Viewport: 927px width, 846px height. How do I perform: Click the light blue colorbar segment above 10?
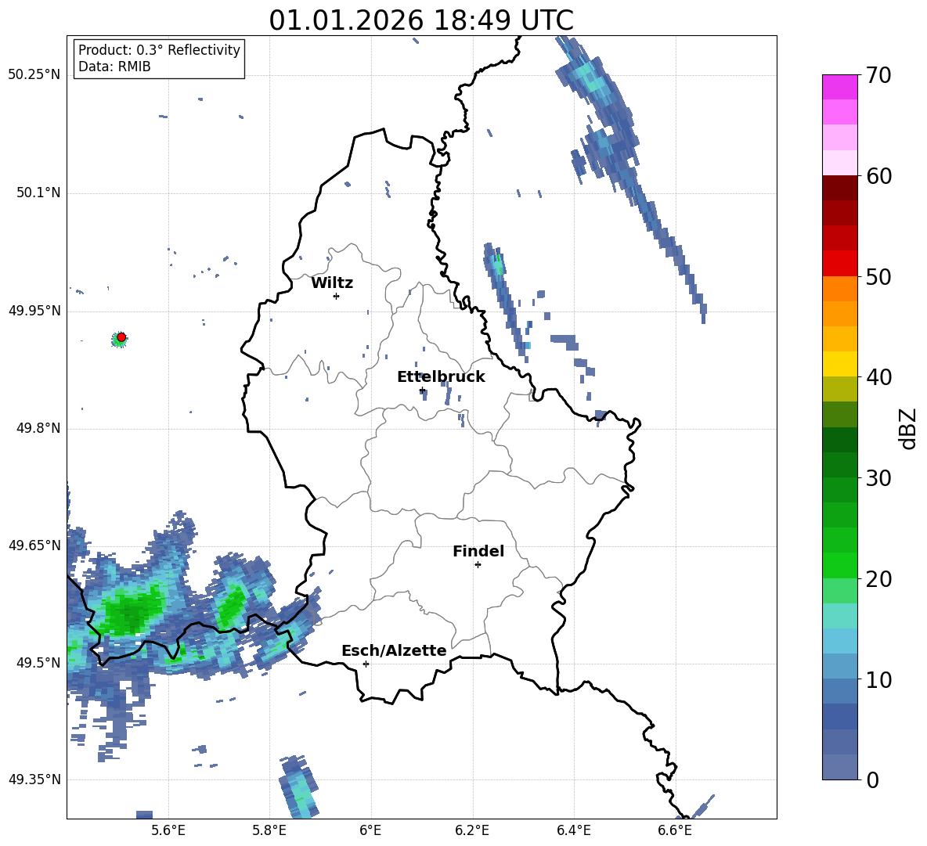(x=840, y=641)
